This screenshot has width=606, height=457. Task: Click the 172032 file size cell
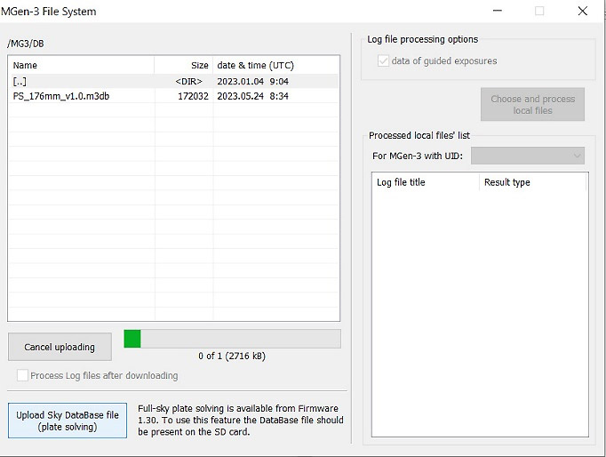(x=193, y=96)
